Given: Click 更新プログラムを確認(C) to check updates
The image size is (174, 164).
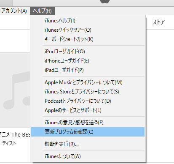Looking at the screenshot, I should [x=88, y=132].
